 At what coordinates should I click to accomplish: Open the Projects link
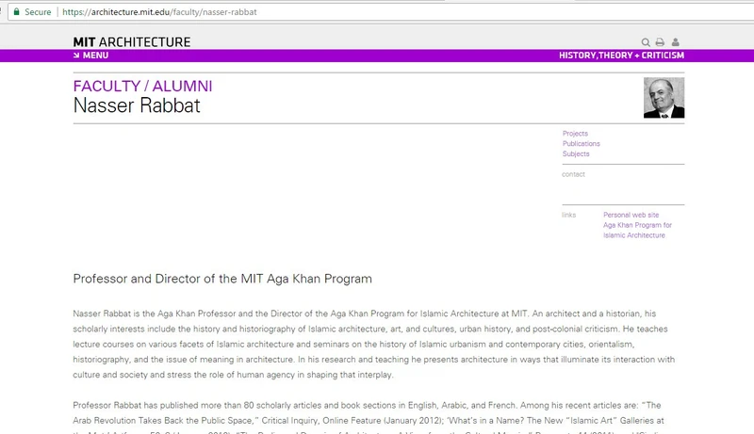pyautogui.click(x=575, y=134)
